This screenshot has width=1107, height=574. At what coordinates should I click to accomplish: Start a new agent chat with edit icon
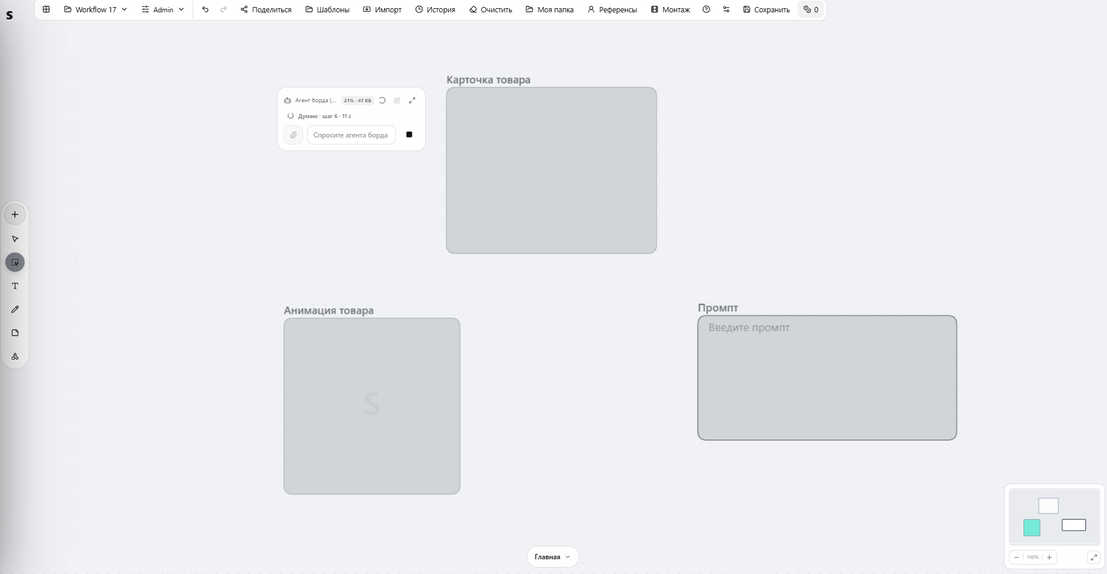coord(397,100)
